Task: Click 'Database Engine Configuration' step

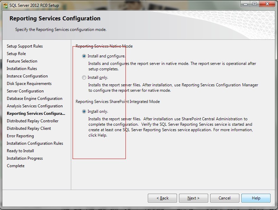Action: 35,99
